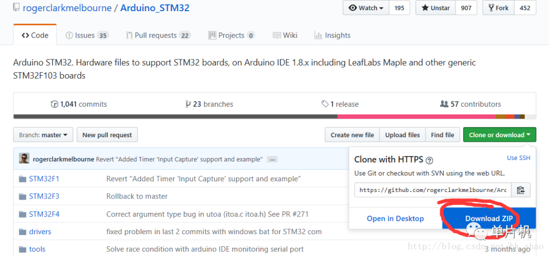Screen dimensions: 549x256
Task: Select the HTTPS clone URL field
Action: coord(433,190)
